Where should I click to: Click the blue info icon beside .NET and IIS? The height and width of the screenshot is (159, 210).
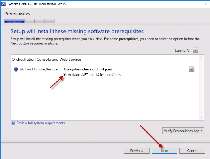click(16, 69)
